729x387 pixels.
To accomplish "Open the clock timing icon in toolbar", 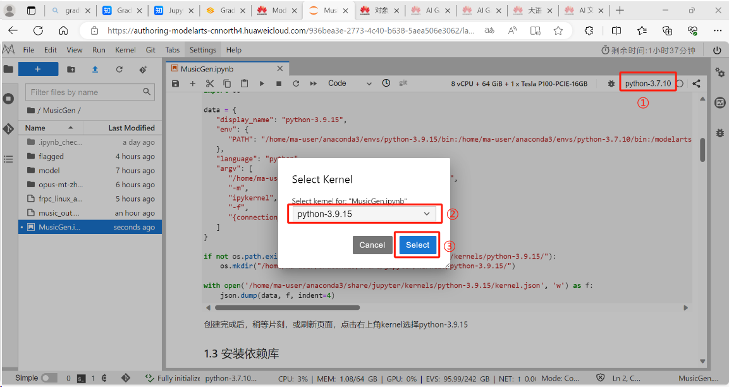I will (x=386, y=83).
